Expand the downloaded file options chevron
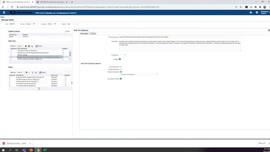The width and height of the screenshot is (270, 152). point(30,144)
